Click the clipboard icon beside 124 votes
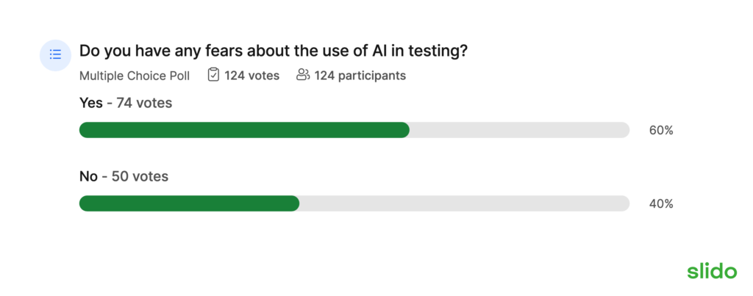 pos(213,75)
